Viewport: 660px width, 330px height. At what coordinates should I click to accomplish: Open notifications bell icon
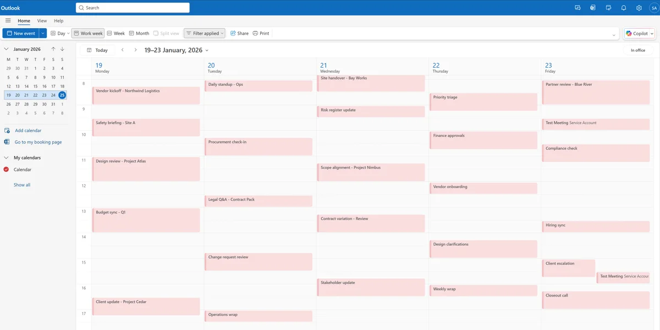[x=623, y=7]
